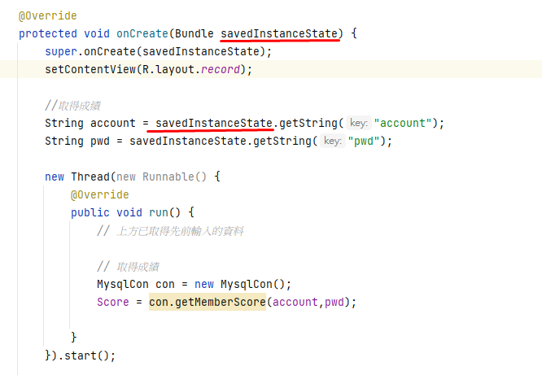The width and height of the screenshot is (542, 375).
Task: Select the onCreate method name in signature
Action: coord(142,33)
